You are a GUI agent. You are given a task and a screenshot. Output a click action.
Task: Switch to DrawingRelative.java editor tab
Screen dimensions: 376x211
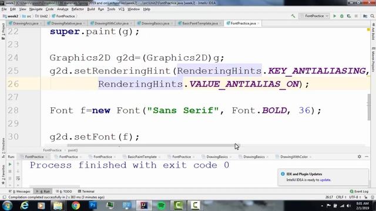(66, 23)
